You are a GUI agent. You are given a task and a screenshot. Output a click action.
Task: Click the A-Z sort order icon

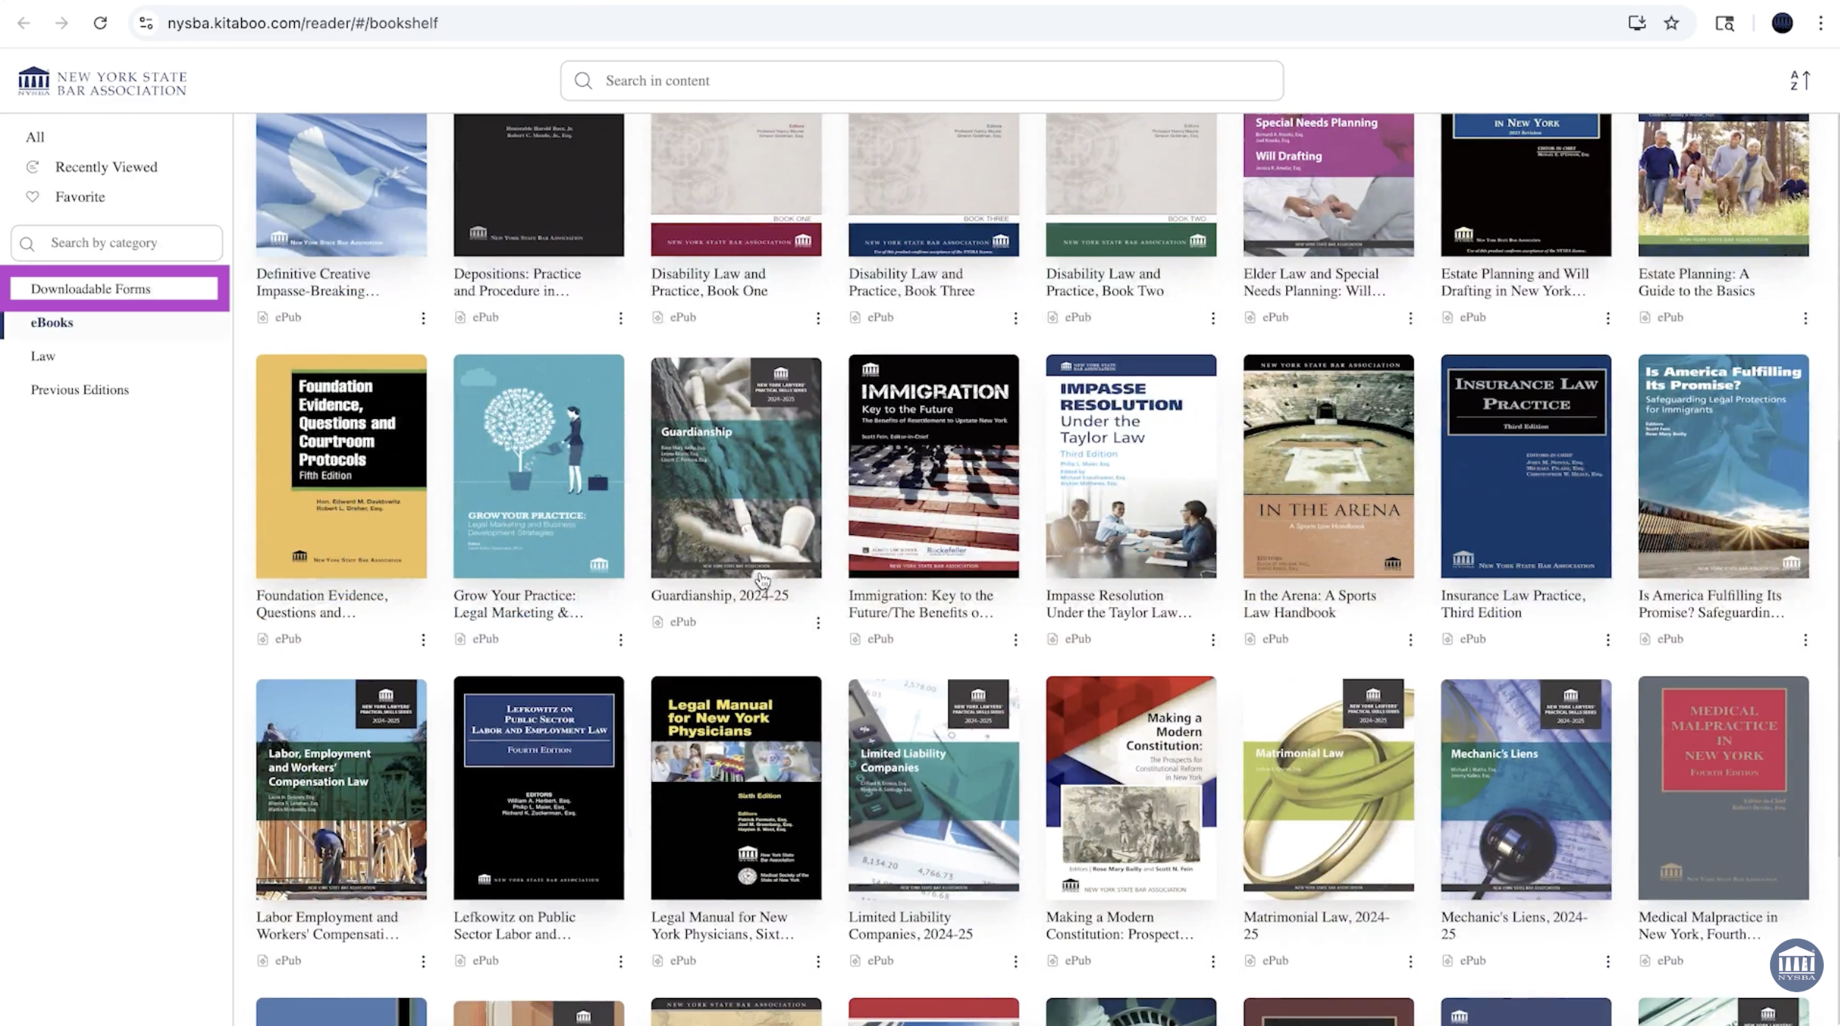click(x=1800, y=80)
